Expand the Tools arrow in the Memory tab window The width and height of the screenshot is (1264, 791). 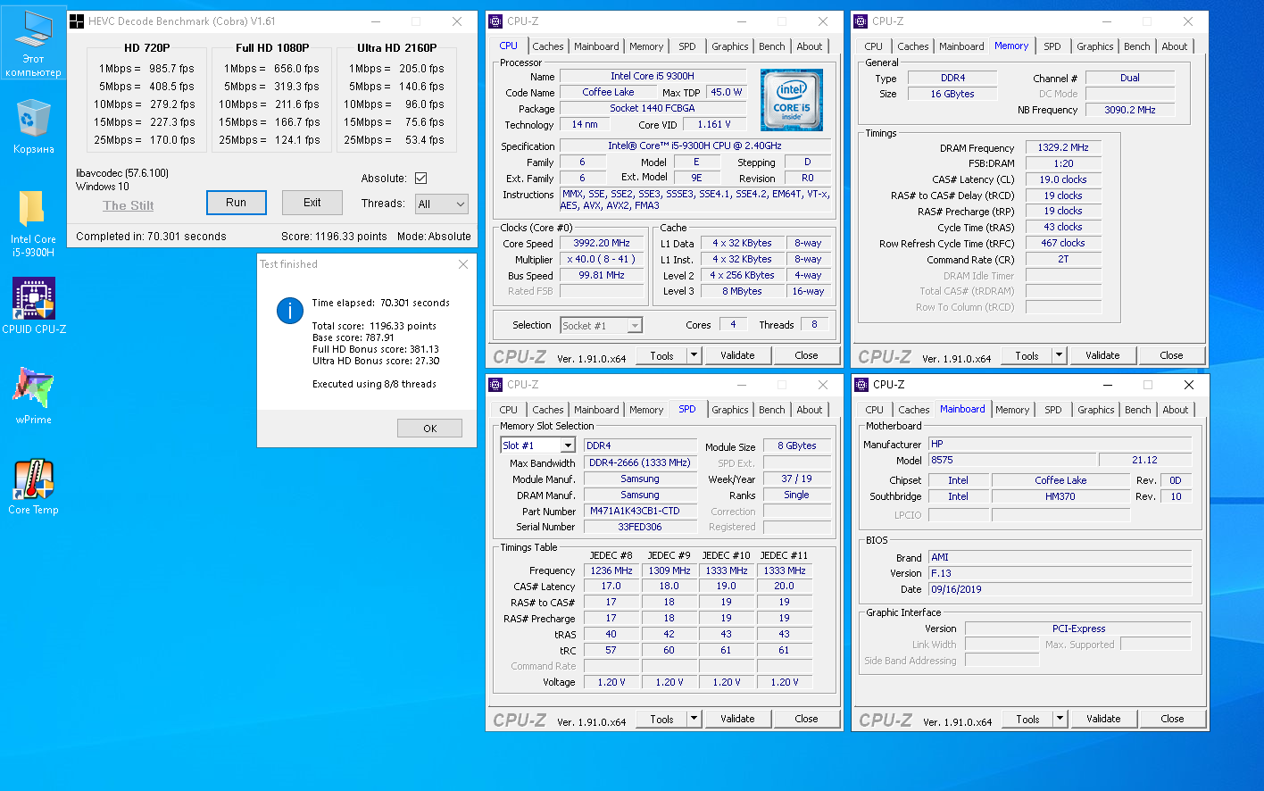pyautogui.click(x=1059, y=355)
